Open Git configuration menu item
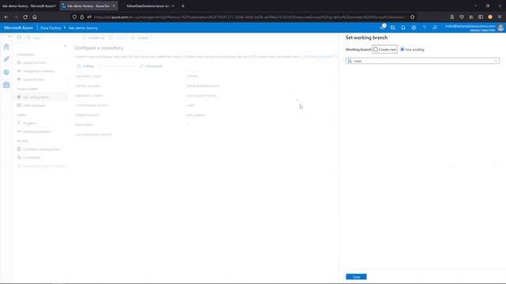The image size is (506, 284). click(36, 97)
